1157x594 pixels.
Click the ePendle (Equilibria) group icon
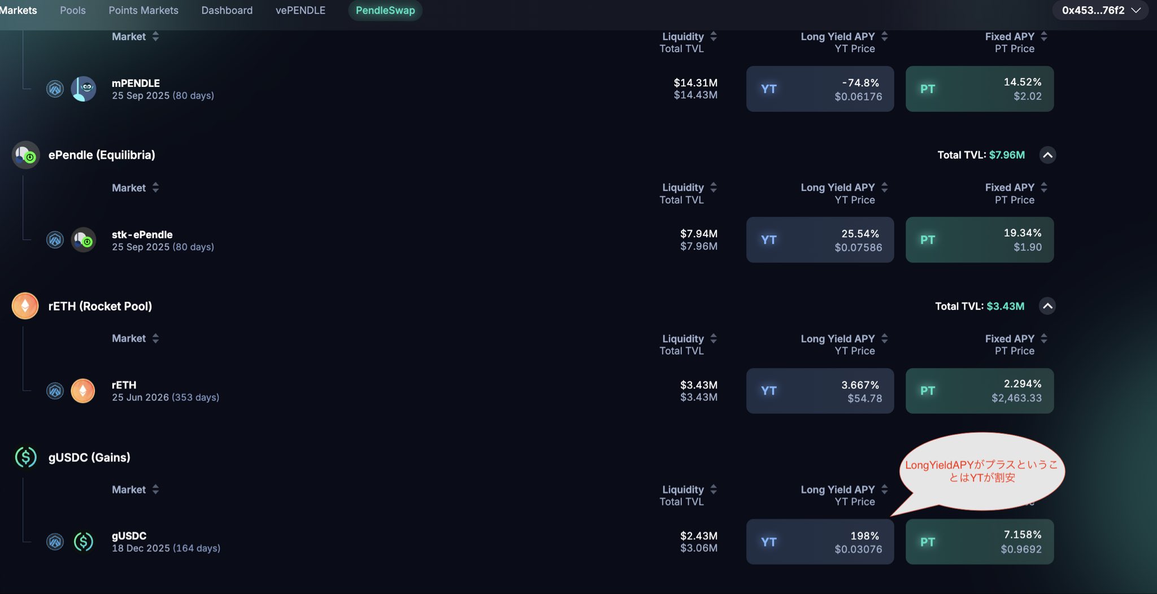pos(25,155)
